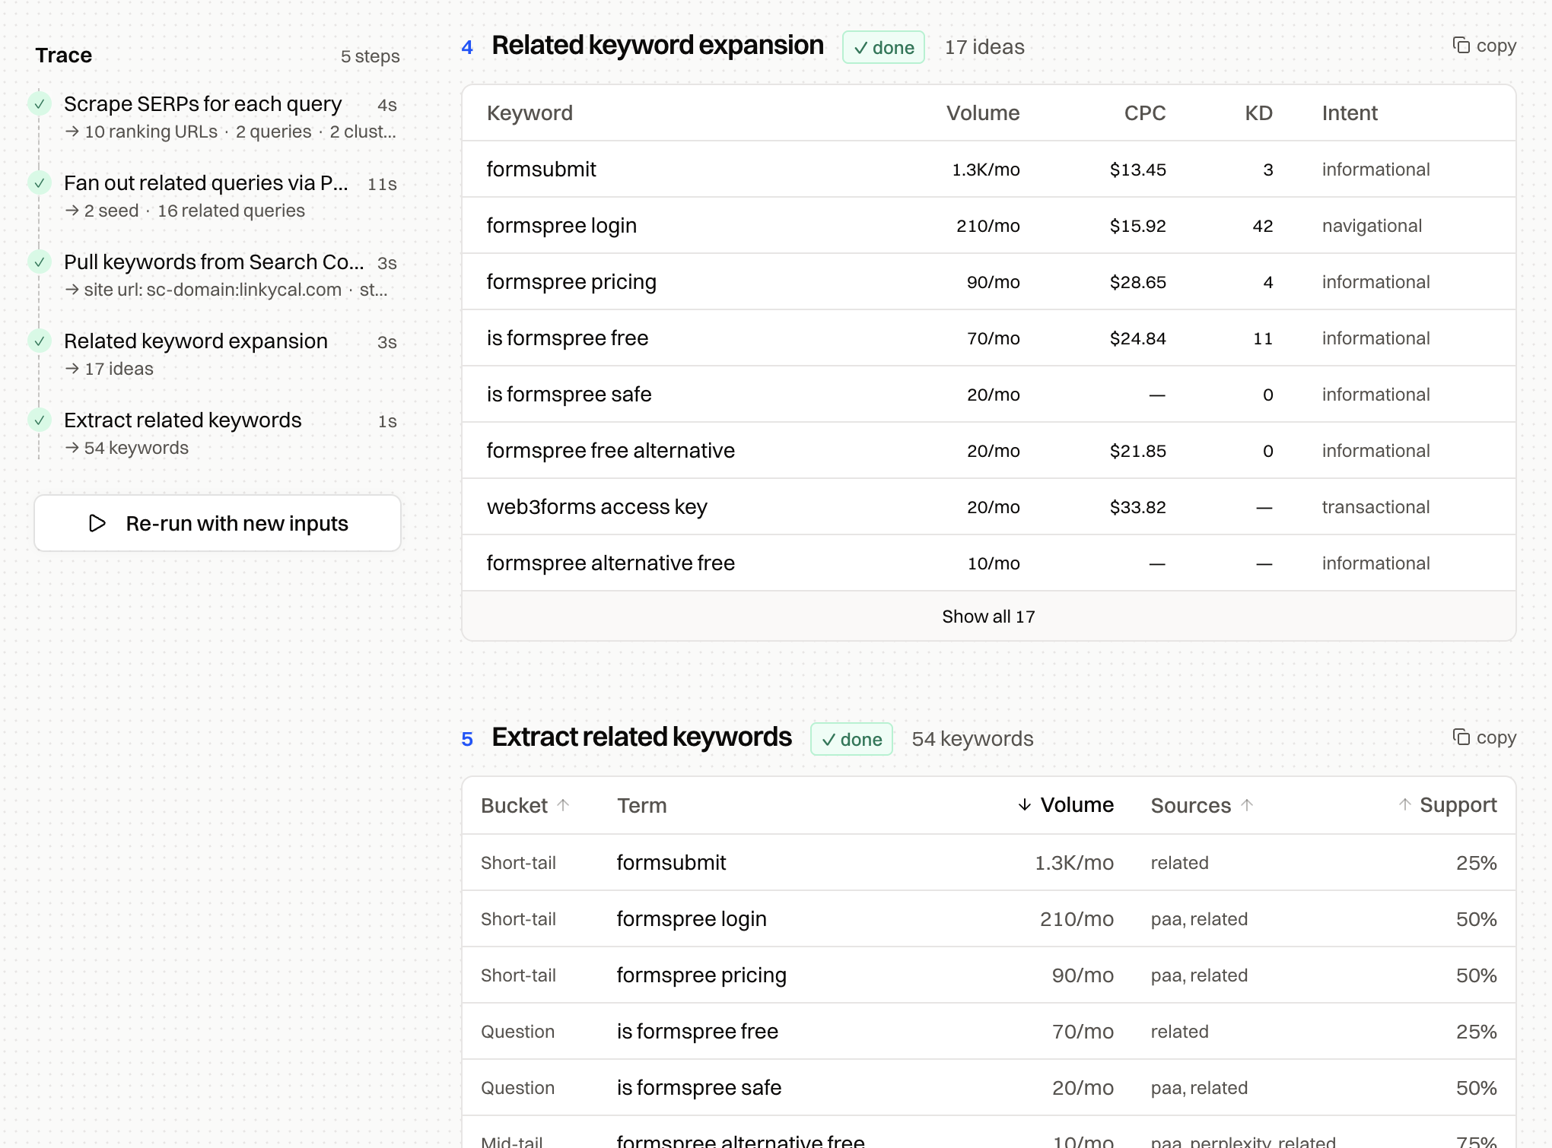Select the formspree free alternative keyword
The height and width of the screenshot is (1148, 1552).
pos(611,451)
